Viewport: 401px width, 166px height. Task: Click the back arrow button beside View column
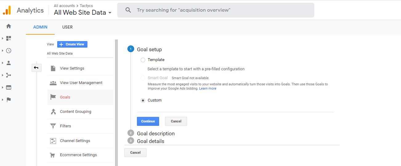pyautogui.click(x=36, y=68)
